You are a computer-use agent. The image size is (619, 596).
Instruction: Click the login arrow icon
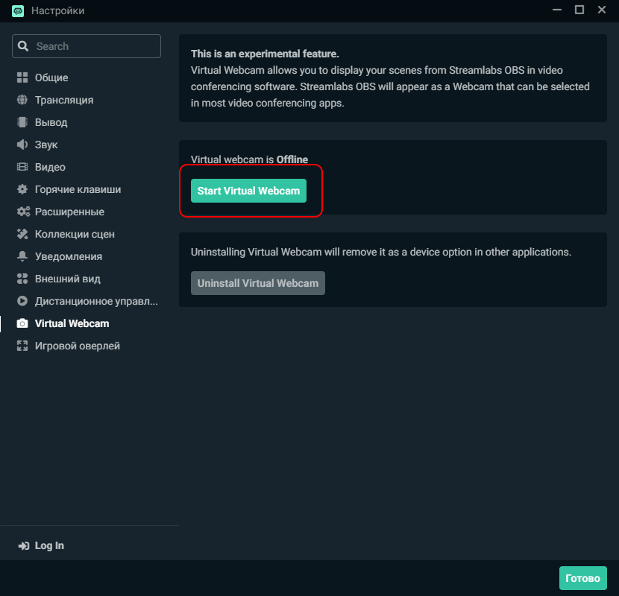24,546
